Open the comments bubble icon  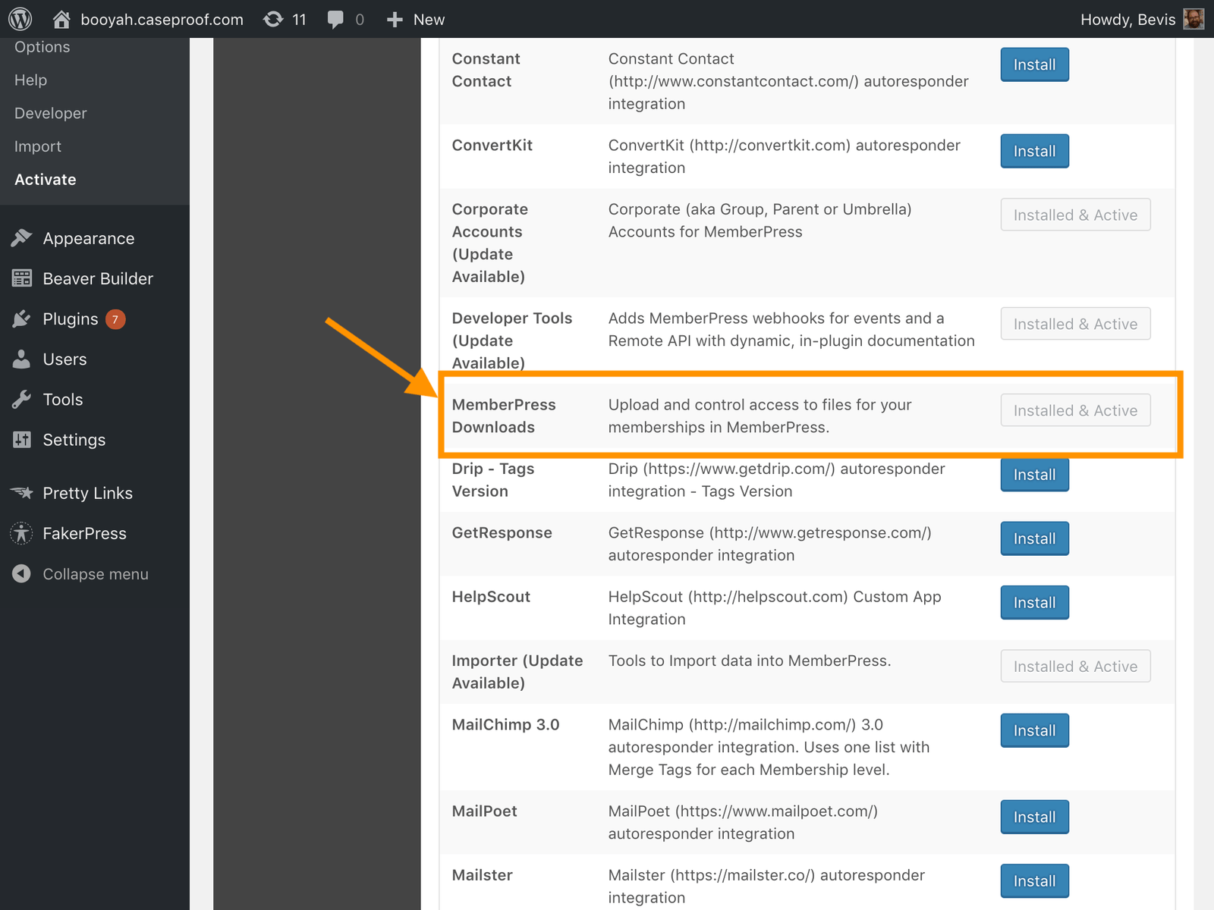335,20
